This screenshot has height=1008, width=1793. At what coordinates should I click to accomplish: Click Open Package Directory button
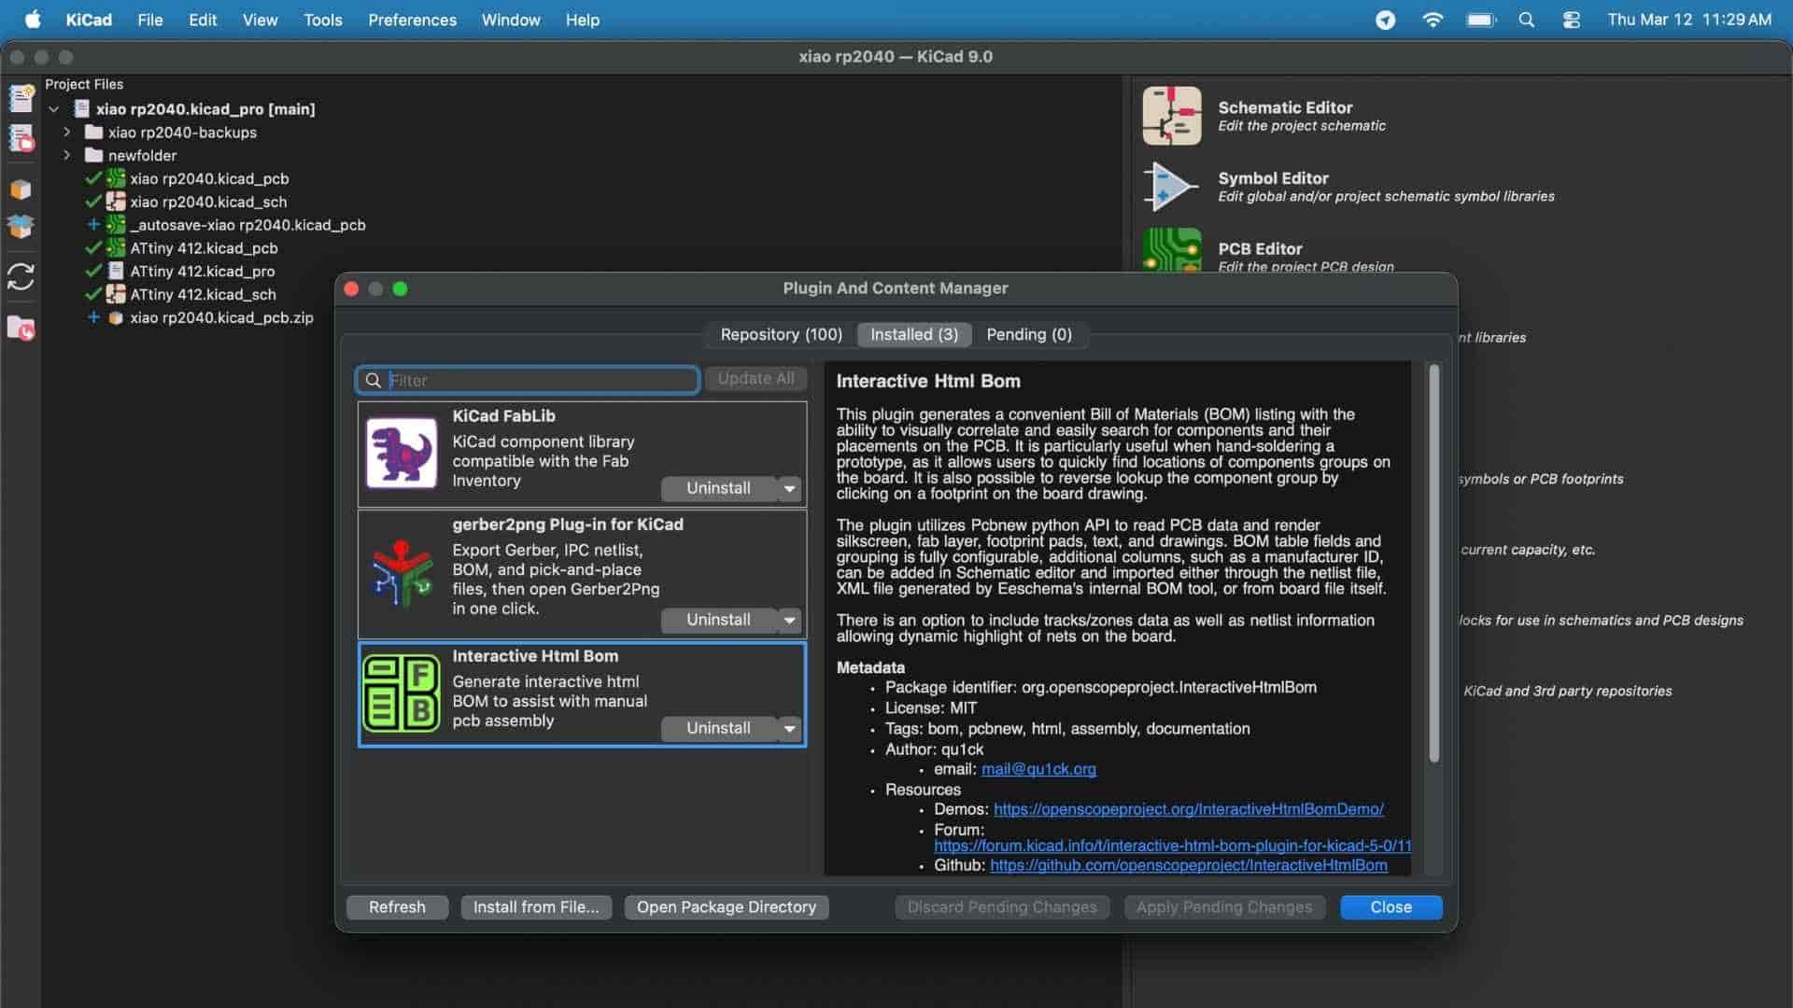[x=726, y=907]
